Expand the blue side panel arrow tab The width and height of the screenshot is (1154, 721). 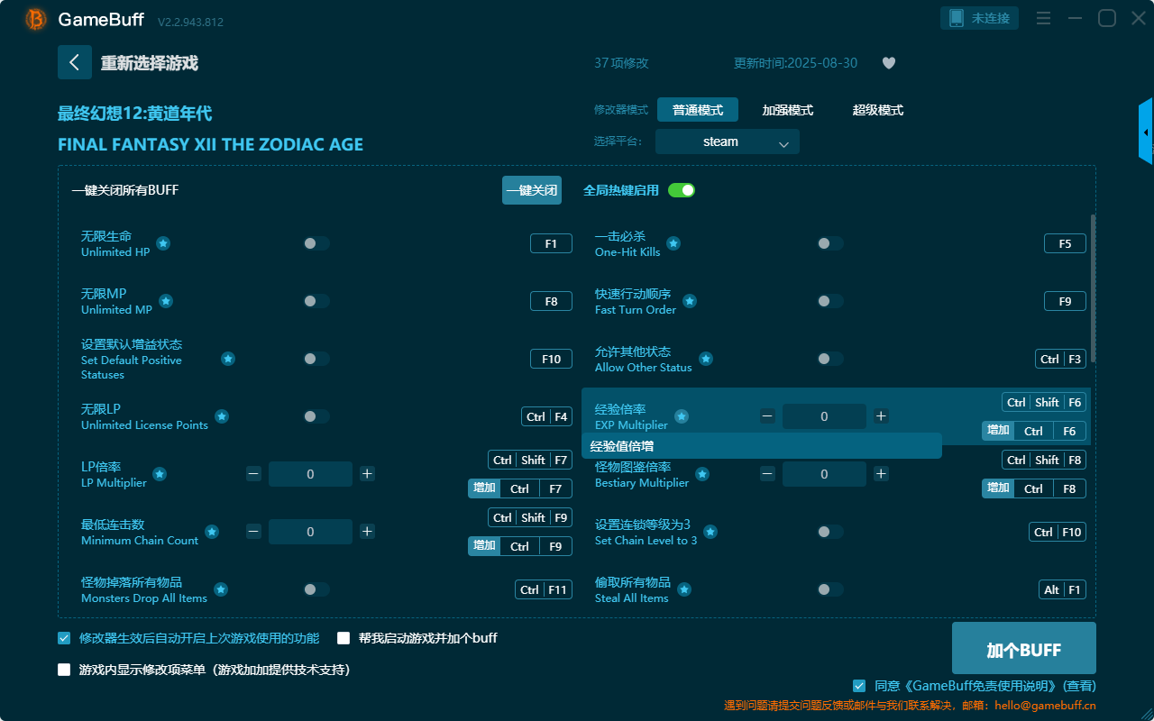(1146, 132)
